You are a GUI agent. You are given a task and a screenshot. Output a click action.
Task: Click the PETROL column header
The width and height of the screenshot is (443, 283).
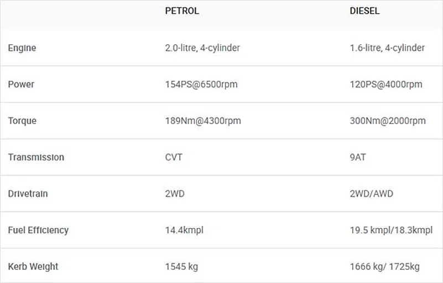tap(182, 11)
